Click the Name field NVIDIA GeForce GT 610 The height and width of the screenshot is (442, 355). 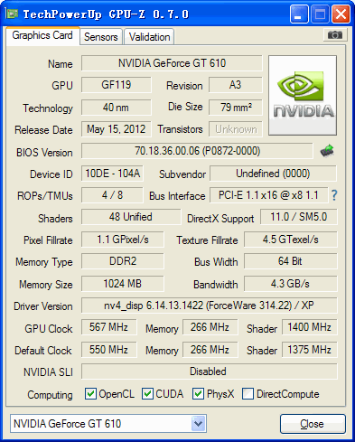coord(172,63)
